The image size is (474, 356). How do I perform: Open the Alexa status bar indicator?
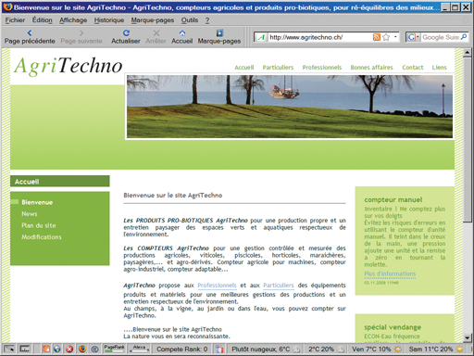pos(139,349)
